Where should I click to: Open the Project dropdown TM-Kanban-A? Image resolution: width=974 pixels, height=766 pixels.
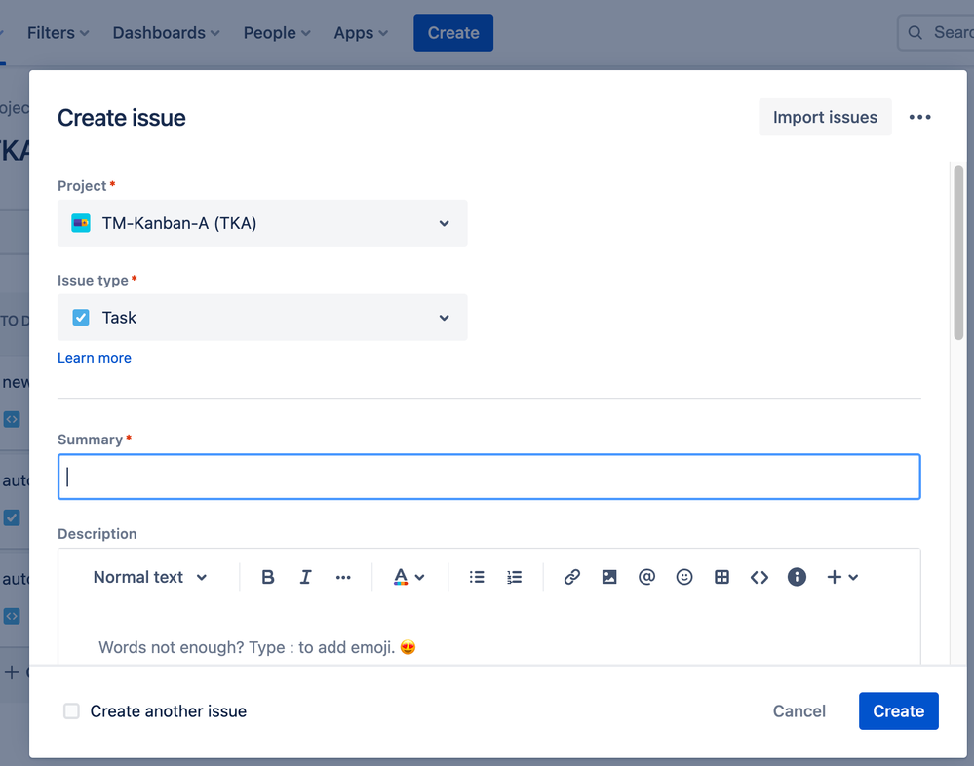pos(262,223)
